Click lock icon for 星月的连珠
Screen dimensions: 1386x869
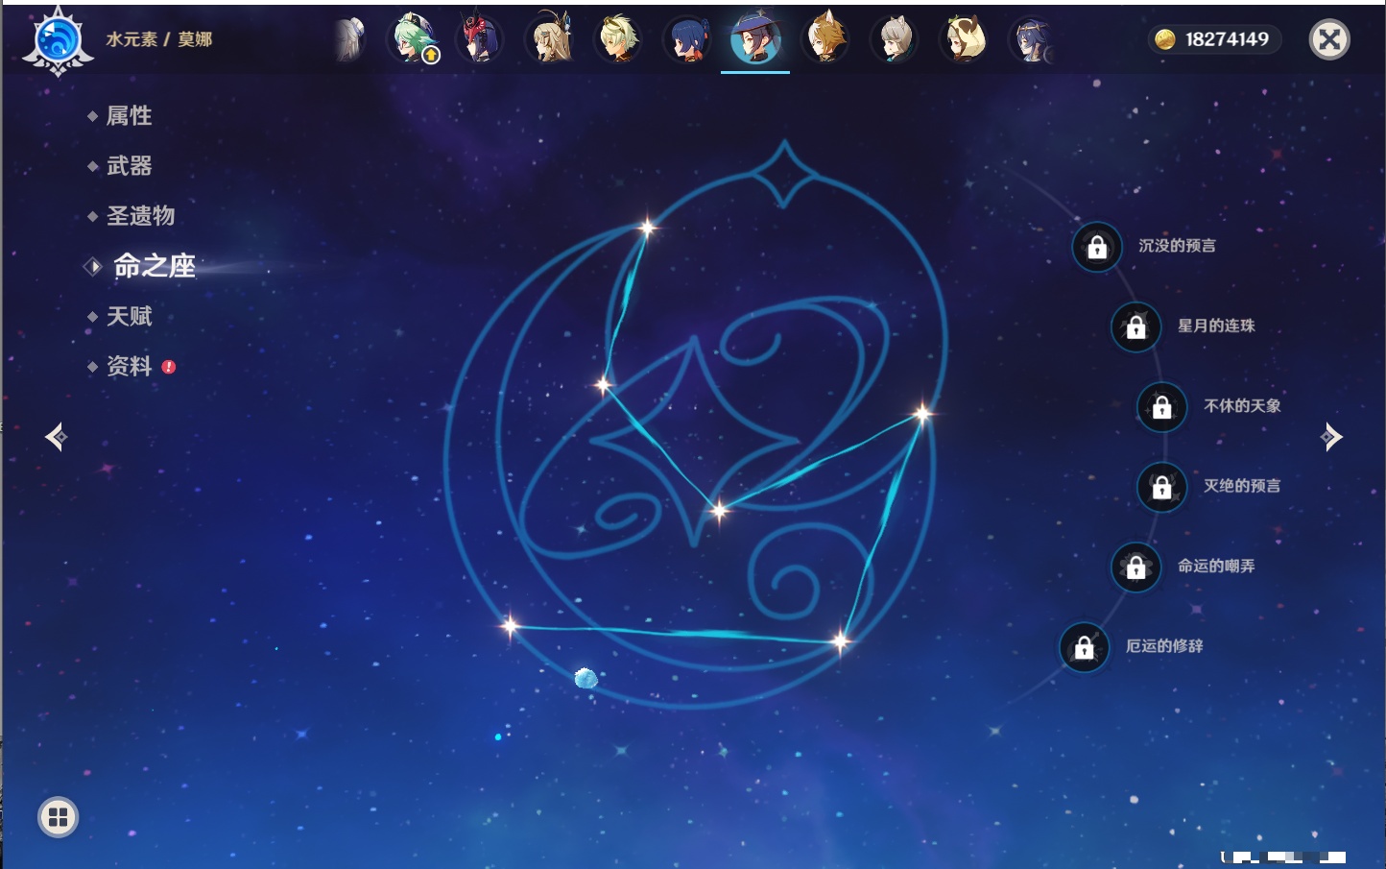[1136, 327]
